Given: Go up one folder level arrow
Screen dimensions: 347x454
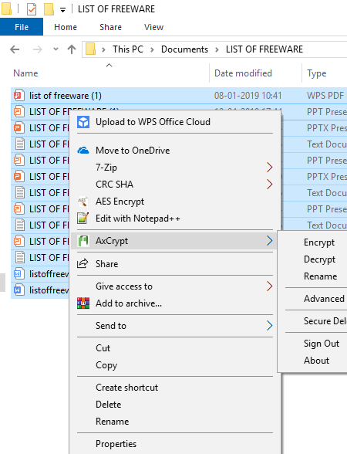Looking at the screenshot, I should tap(72, 49).
